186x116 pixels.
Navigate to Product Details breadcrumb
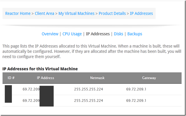point(112,13)
